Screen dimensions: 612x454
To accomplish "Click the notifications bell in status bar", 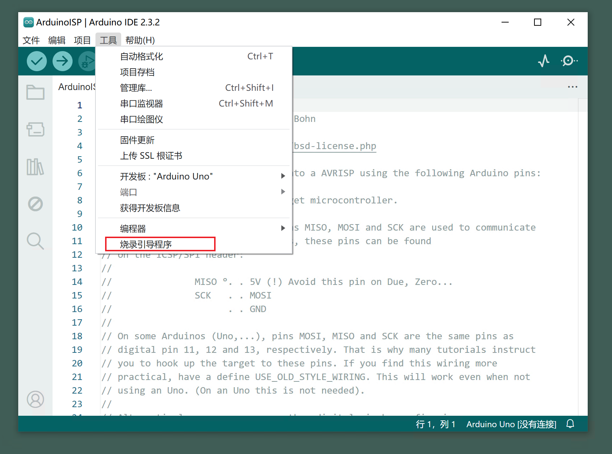I will [x=570, y=424].
